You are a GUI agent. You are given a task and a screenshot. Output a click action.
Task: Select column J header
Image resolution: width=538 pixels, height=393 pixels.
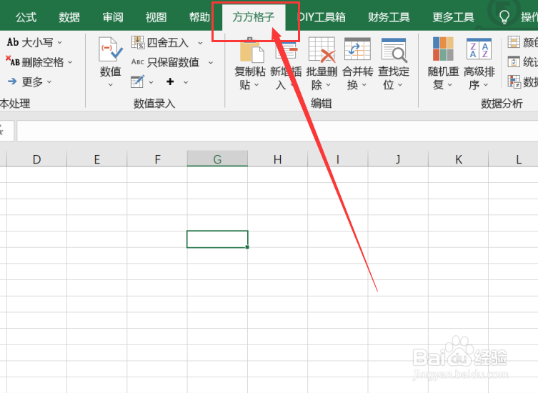click(x=398, y=159)
